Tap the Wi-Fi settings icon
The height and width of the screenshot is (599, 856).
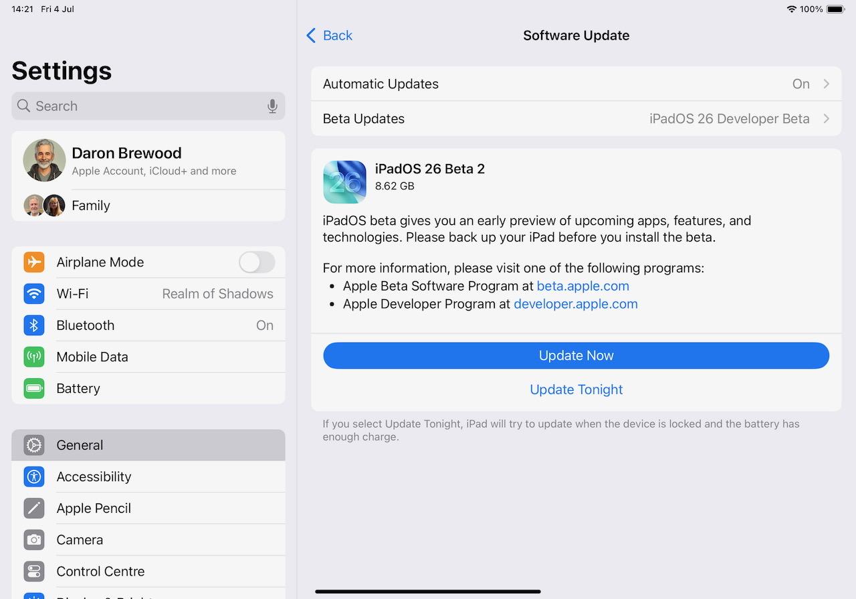coord(34,293)
